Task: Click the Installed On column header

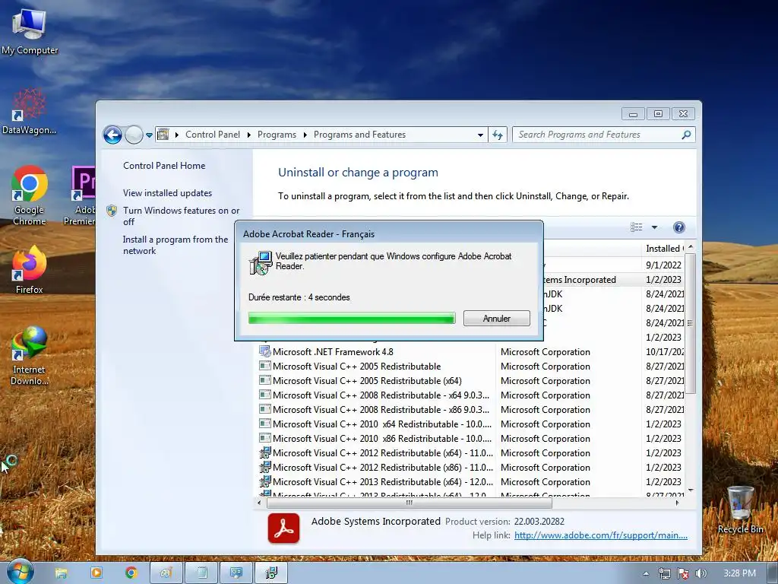Action: (665, 249)
